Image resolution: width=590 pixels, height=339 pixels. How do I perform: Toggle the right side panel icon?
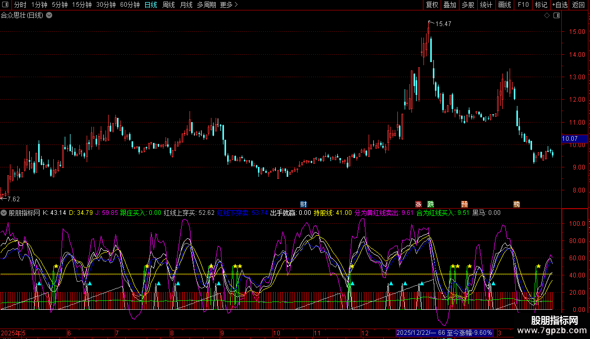pos(556,16)
